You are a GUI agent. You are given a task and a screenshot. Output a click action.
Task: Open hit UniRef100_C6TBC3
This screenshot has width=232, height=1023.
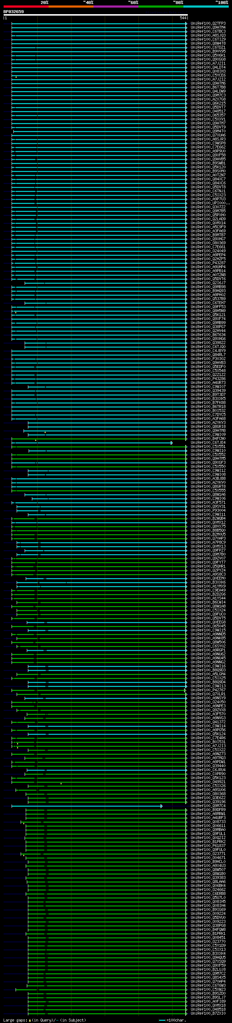208,31
